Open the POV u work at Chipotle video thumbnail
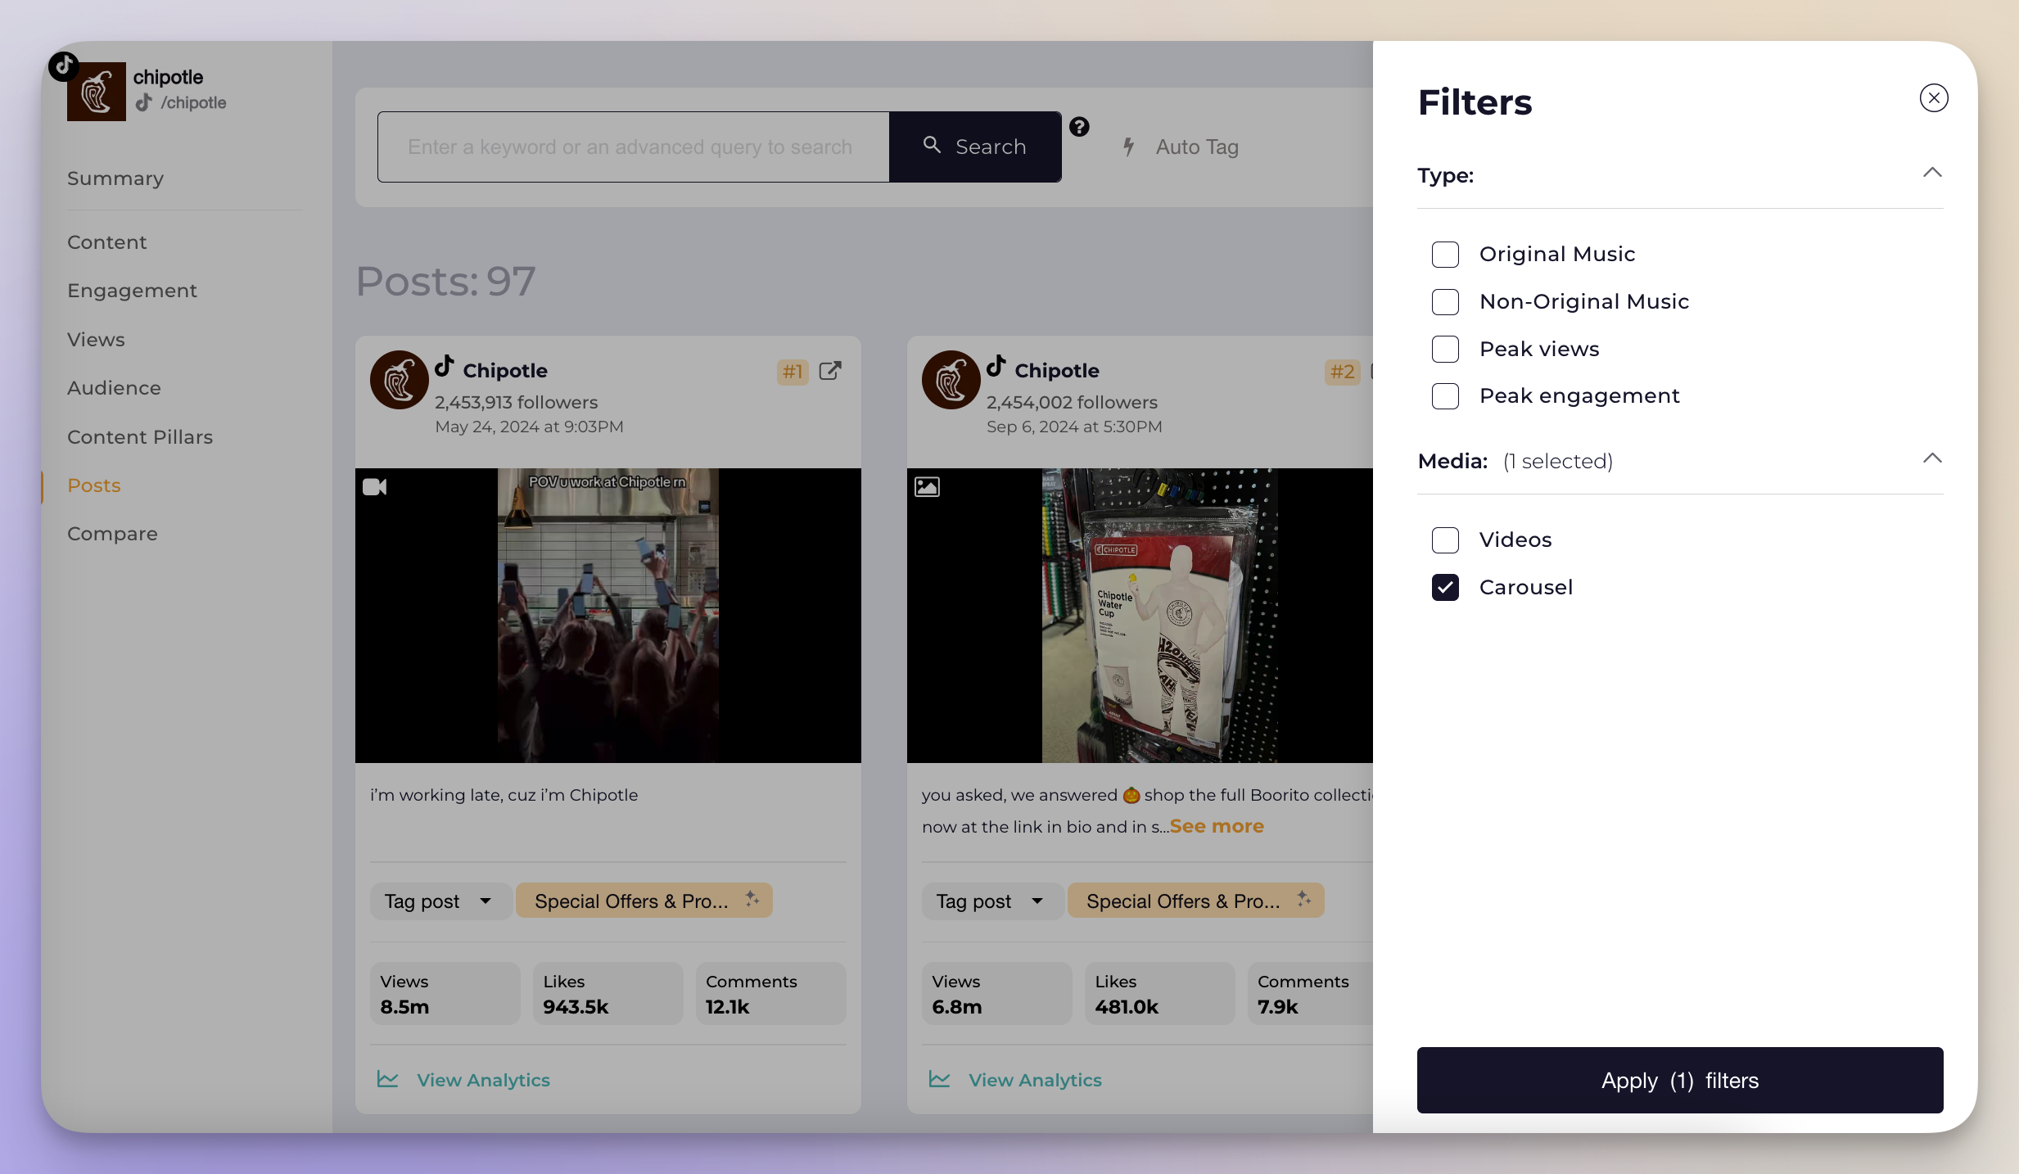The image size is (2019, 1174). (x=608, y=616)
